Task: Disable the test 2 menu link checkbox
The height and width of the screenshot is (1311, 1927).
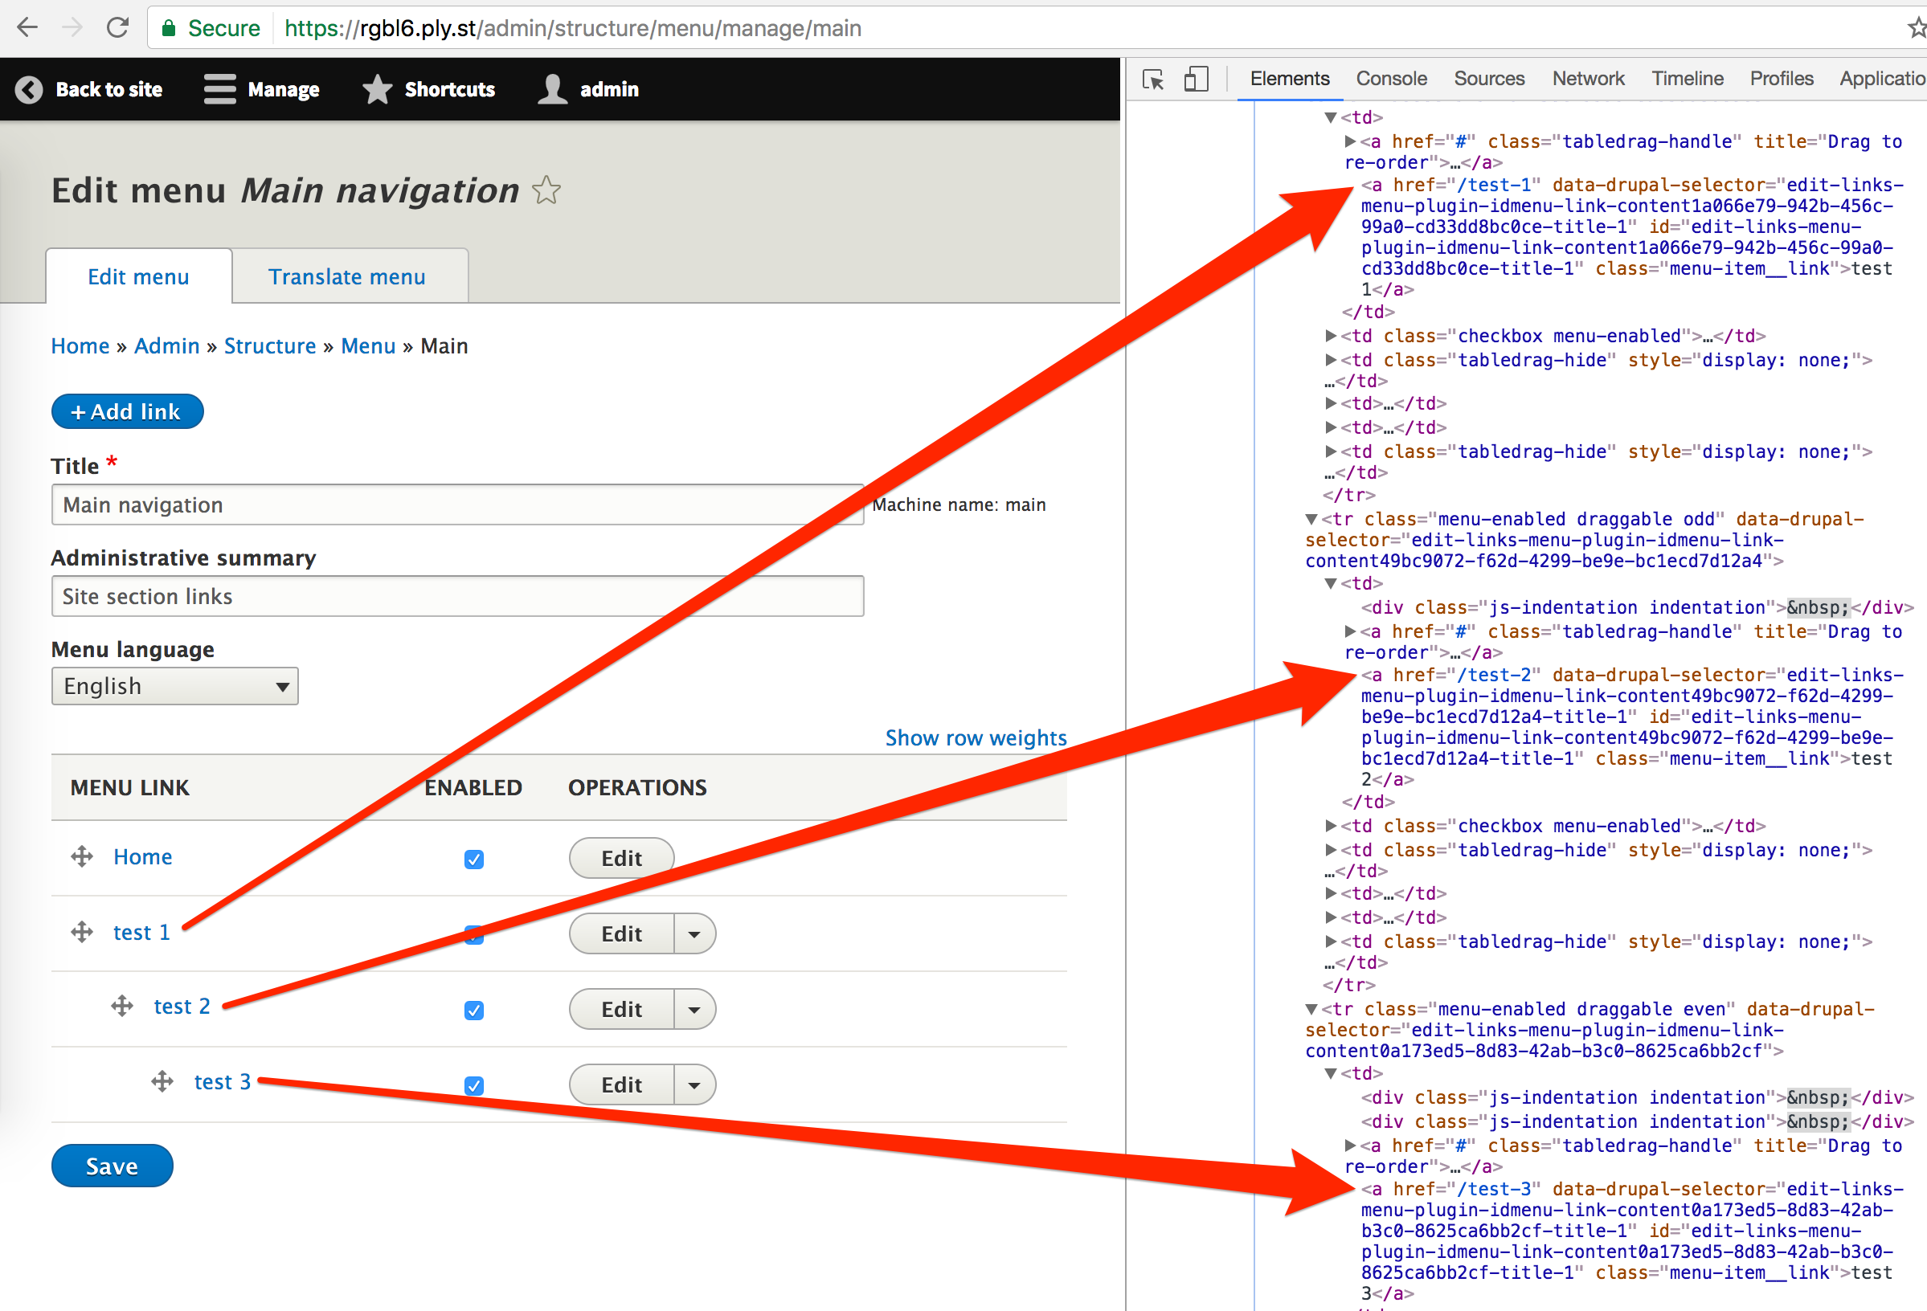Action: pyautogui.click(x=473, y=1011)
